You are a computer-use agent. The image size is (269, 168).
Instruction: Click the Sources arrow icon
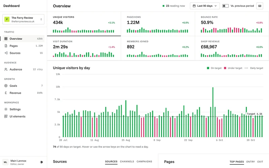(x=6, y=53)
